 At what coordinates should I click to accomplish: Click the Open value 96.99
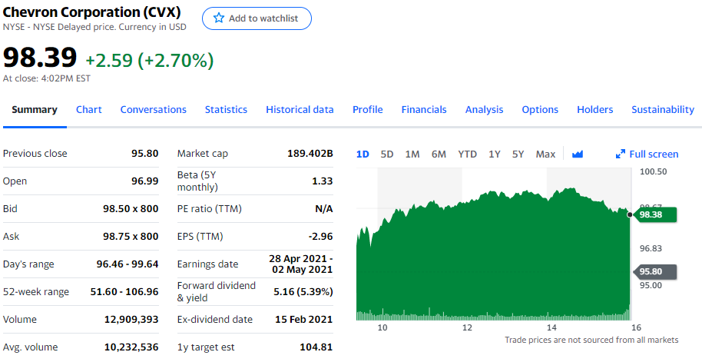tap(144, 181)
